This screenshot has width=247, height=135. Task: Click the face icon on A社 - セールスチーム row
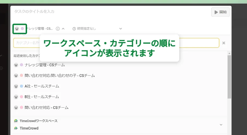(x=16, y=86)
